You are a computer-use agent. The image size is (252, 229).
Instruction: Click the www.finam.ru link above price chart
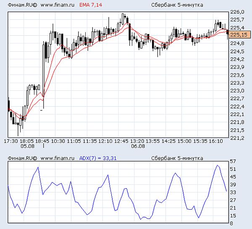click(58, 5)
